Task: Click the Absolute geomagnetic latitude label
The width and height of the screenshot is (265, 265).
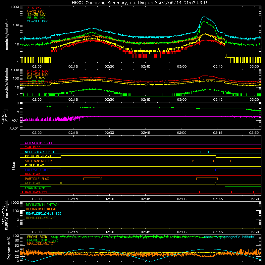Action: click(x=229, y=237)
